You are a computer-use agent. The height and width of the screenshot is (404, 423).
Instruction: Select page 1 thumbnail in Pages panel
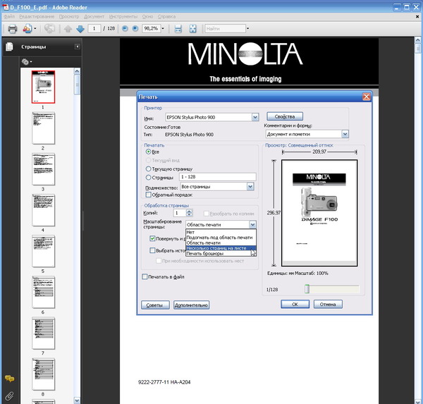[43, 87]
